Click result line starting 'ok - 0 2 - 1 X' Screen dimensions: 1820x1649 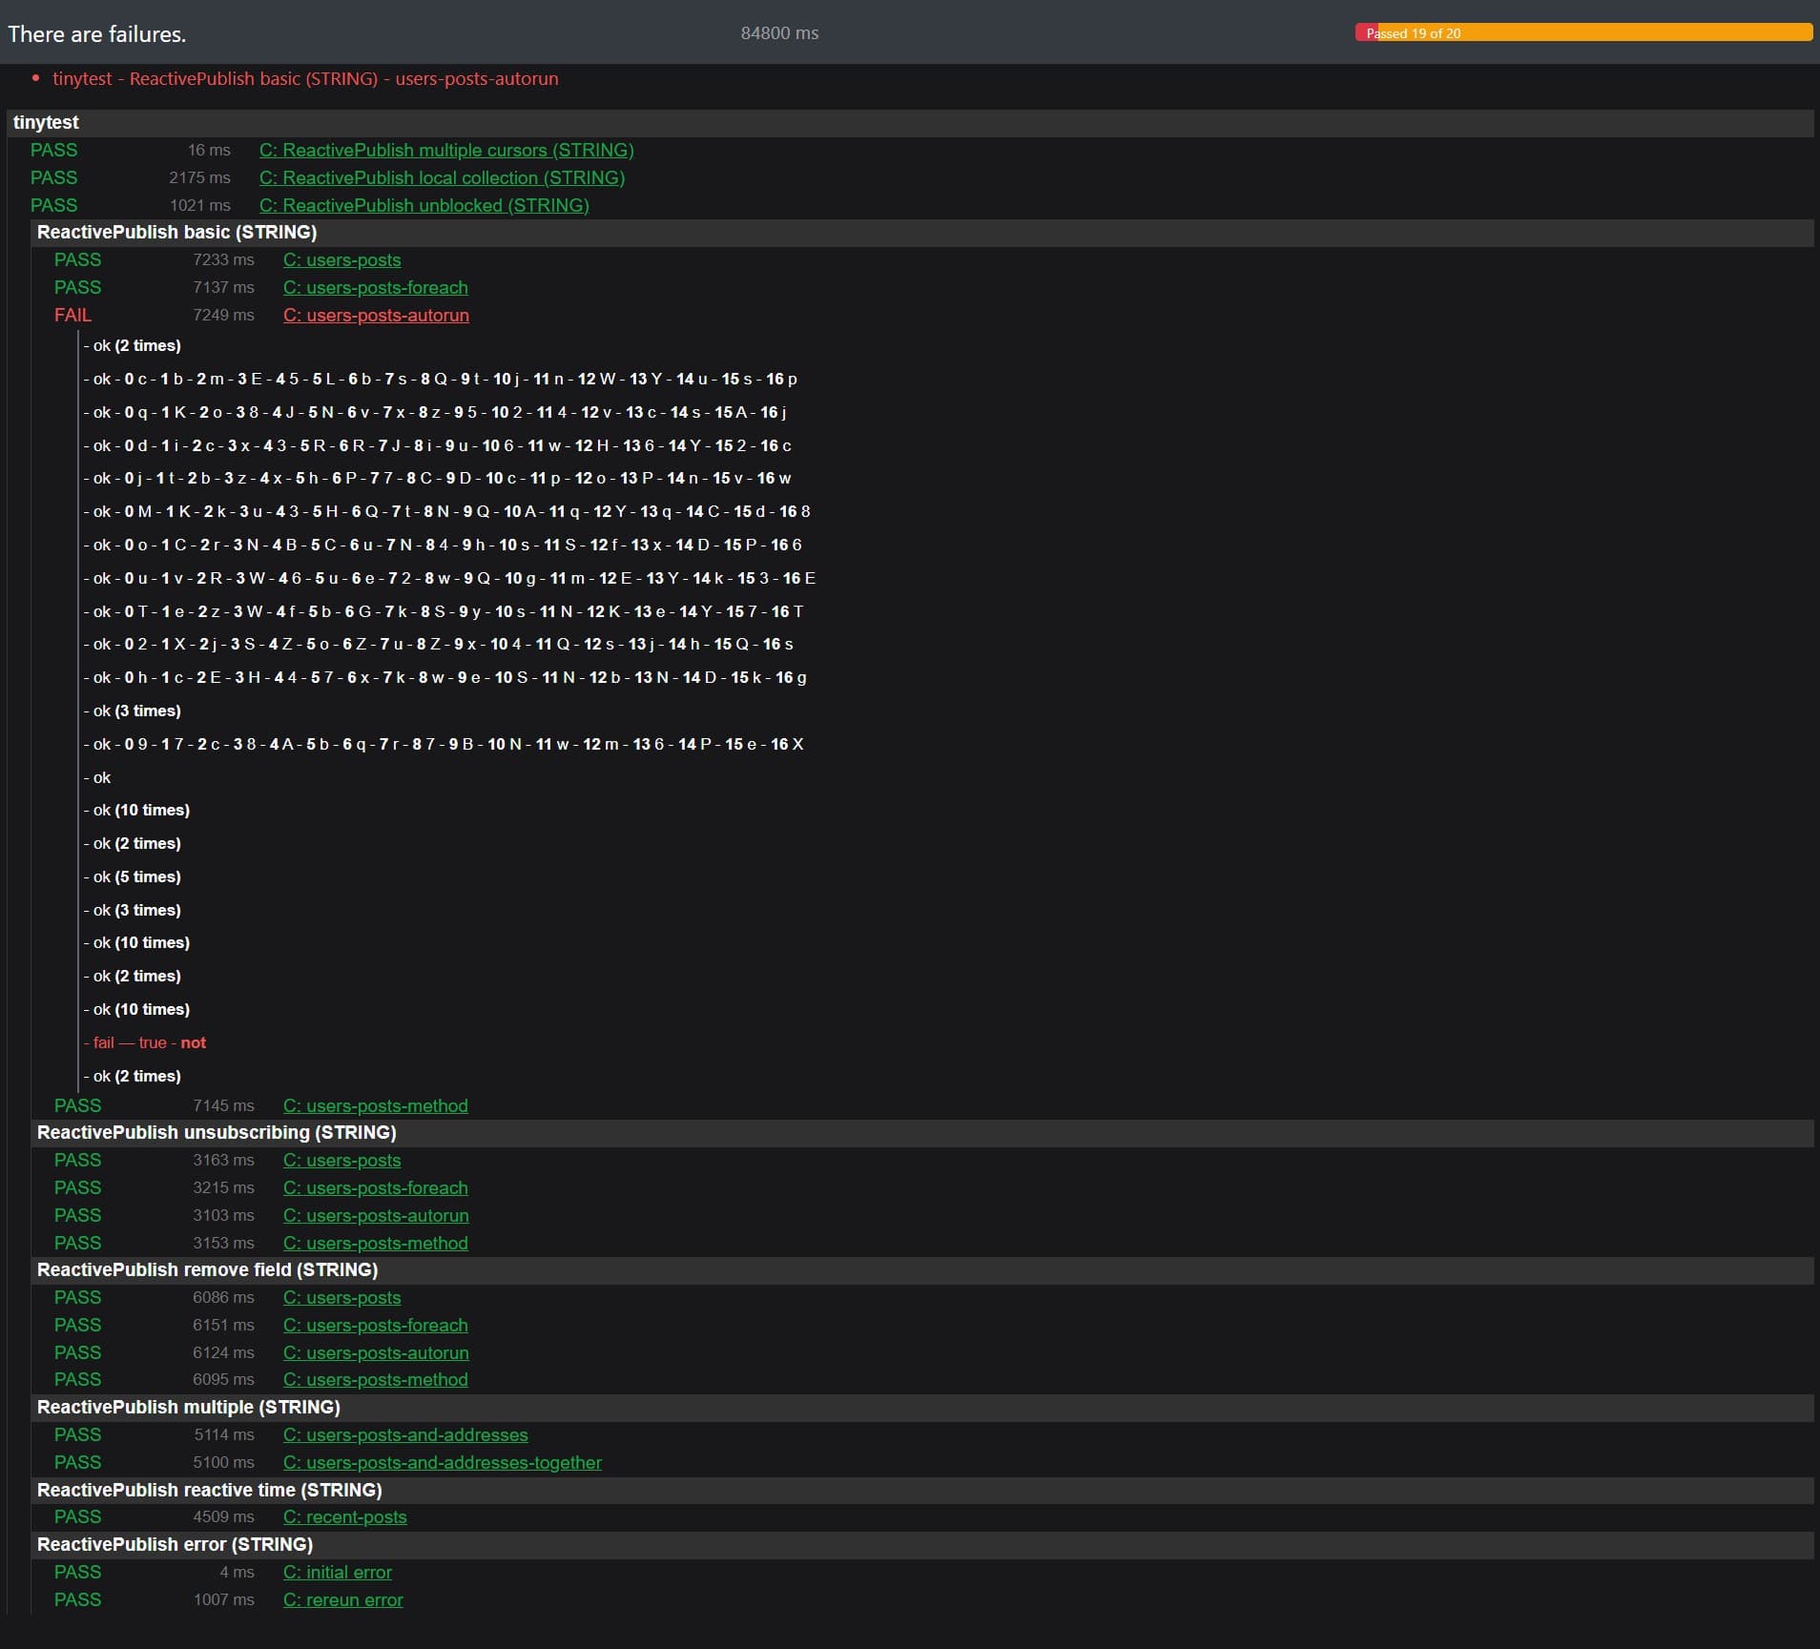(x=439, y=644)
